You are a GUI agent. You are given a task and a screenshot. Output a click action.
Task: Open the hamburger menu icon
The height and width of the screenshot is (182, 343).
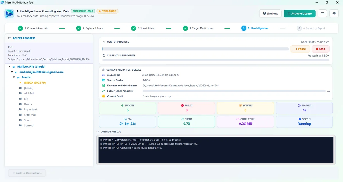(322, 13)
